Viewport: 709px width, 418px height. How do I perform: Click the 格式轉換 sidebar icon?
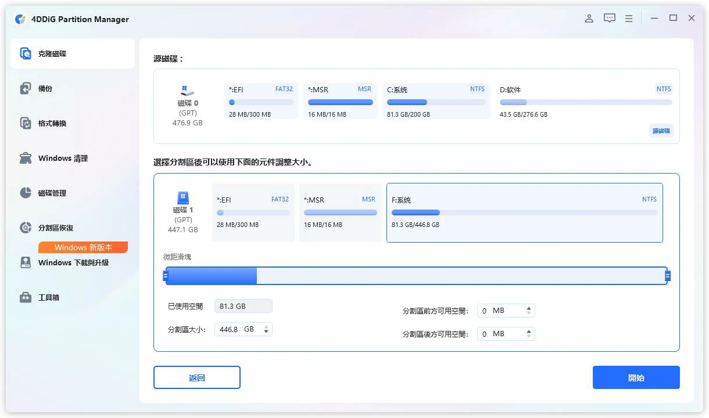tap(26, 123)
